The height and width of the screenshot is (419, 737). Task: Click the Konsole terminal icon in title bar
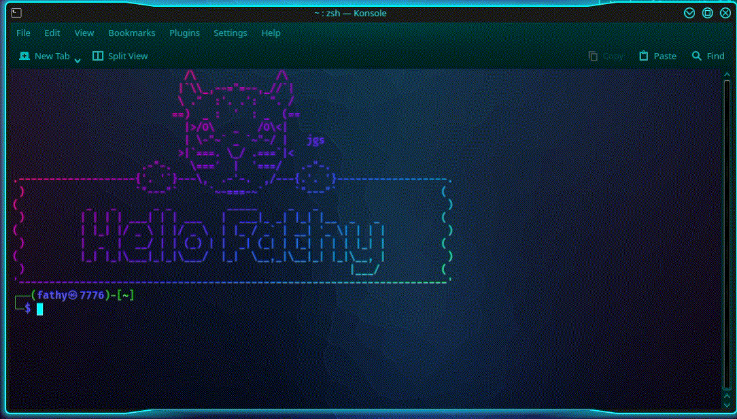(16, 13)
